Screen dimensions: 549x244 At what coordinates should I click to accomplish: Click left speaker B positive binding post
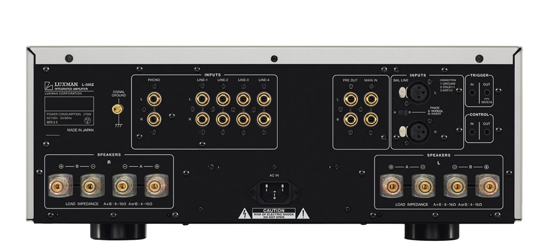tap(486, 185)
